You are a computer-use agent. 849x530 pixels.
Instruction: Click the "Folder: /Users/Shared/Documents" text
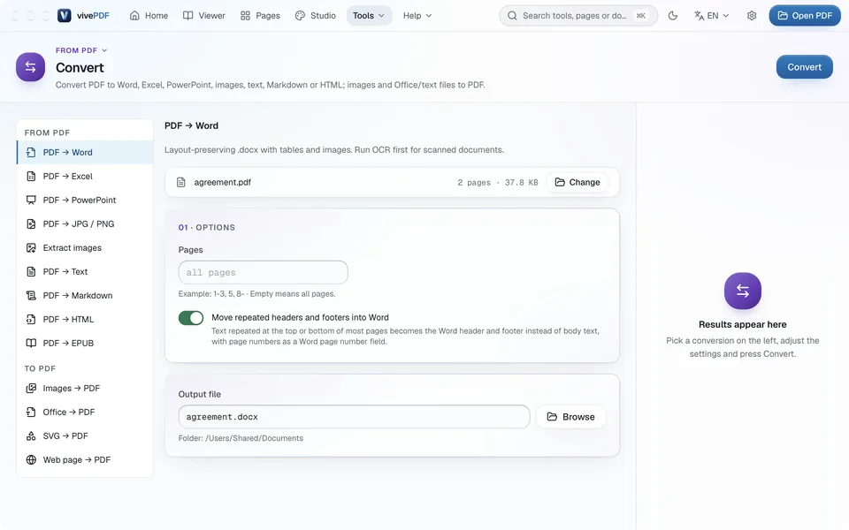241,439
